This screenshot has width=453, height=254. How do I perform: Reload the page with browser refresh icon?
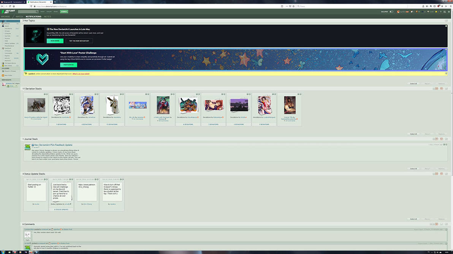tap(10, 6)
